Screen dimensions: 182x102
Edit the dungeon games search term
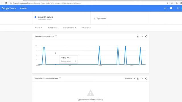tap(45, 17)
